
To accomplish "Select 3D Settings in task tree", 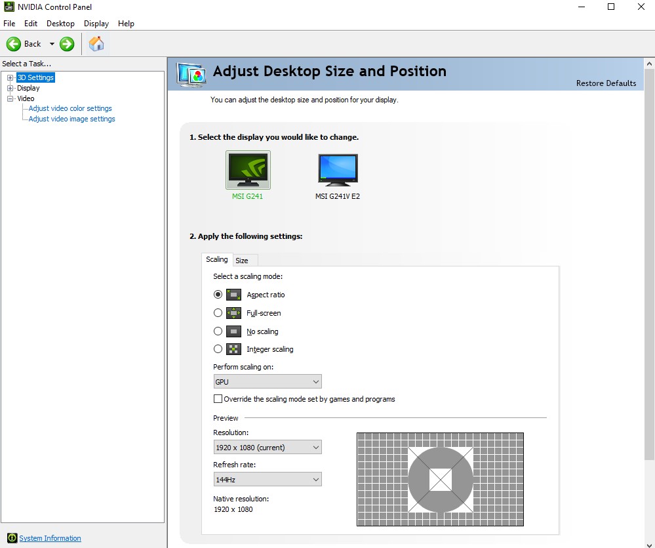I will [35, 77].
